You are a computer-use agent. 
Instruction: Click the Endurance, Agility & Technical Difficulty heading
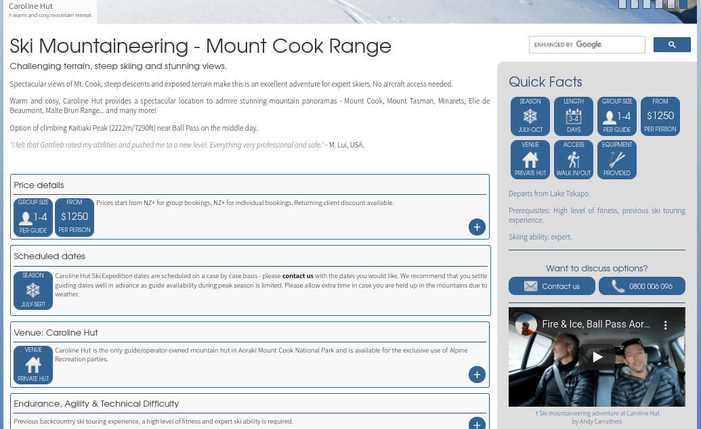[96, 403]
